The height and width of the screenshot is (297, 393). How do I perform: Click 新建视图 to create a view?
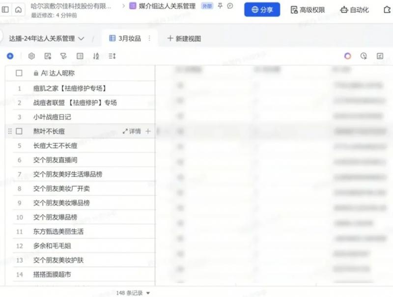pyautogui.click(x=184, y=38)
